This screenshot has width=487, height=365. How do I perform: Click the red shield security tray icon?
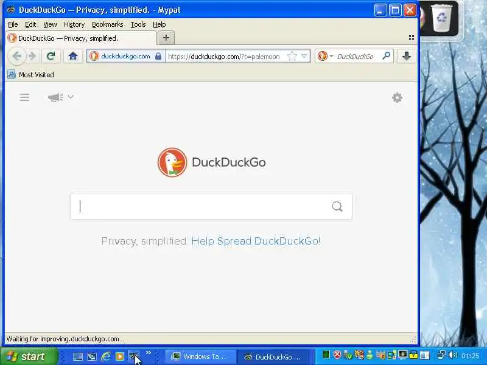click(x=337, y=355)
